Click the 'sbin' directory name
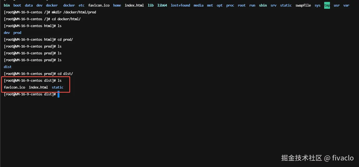 coord(263,5)
